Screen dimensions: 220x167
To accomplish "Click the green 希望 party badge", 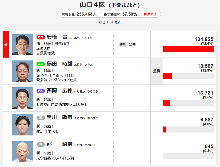I will pyautogui.click(x=40, y=64).
